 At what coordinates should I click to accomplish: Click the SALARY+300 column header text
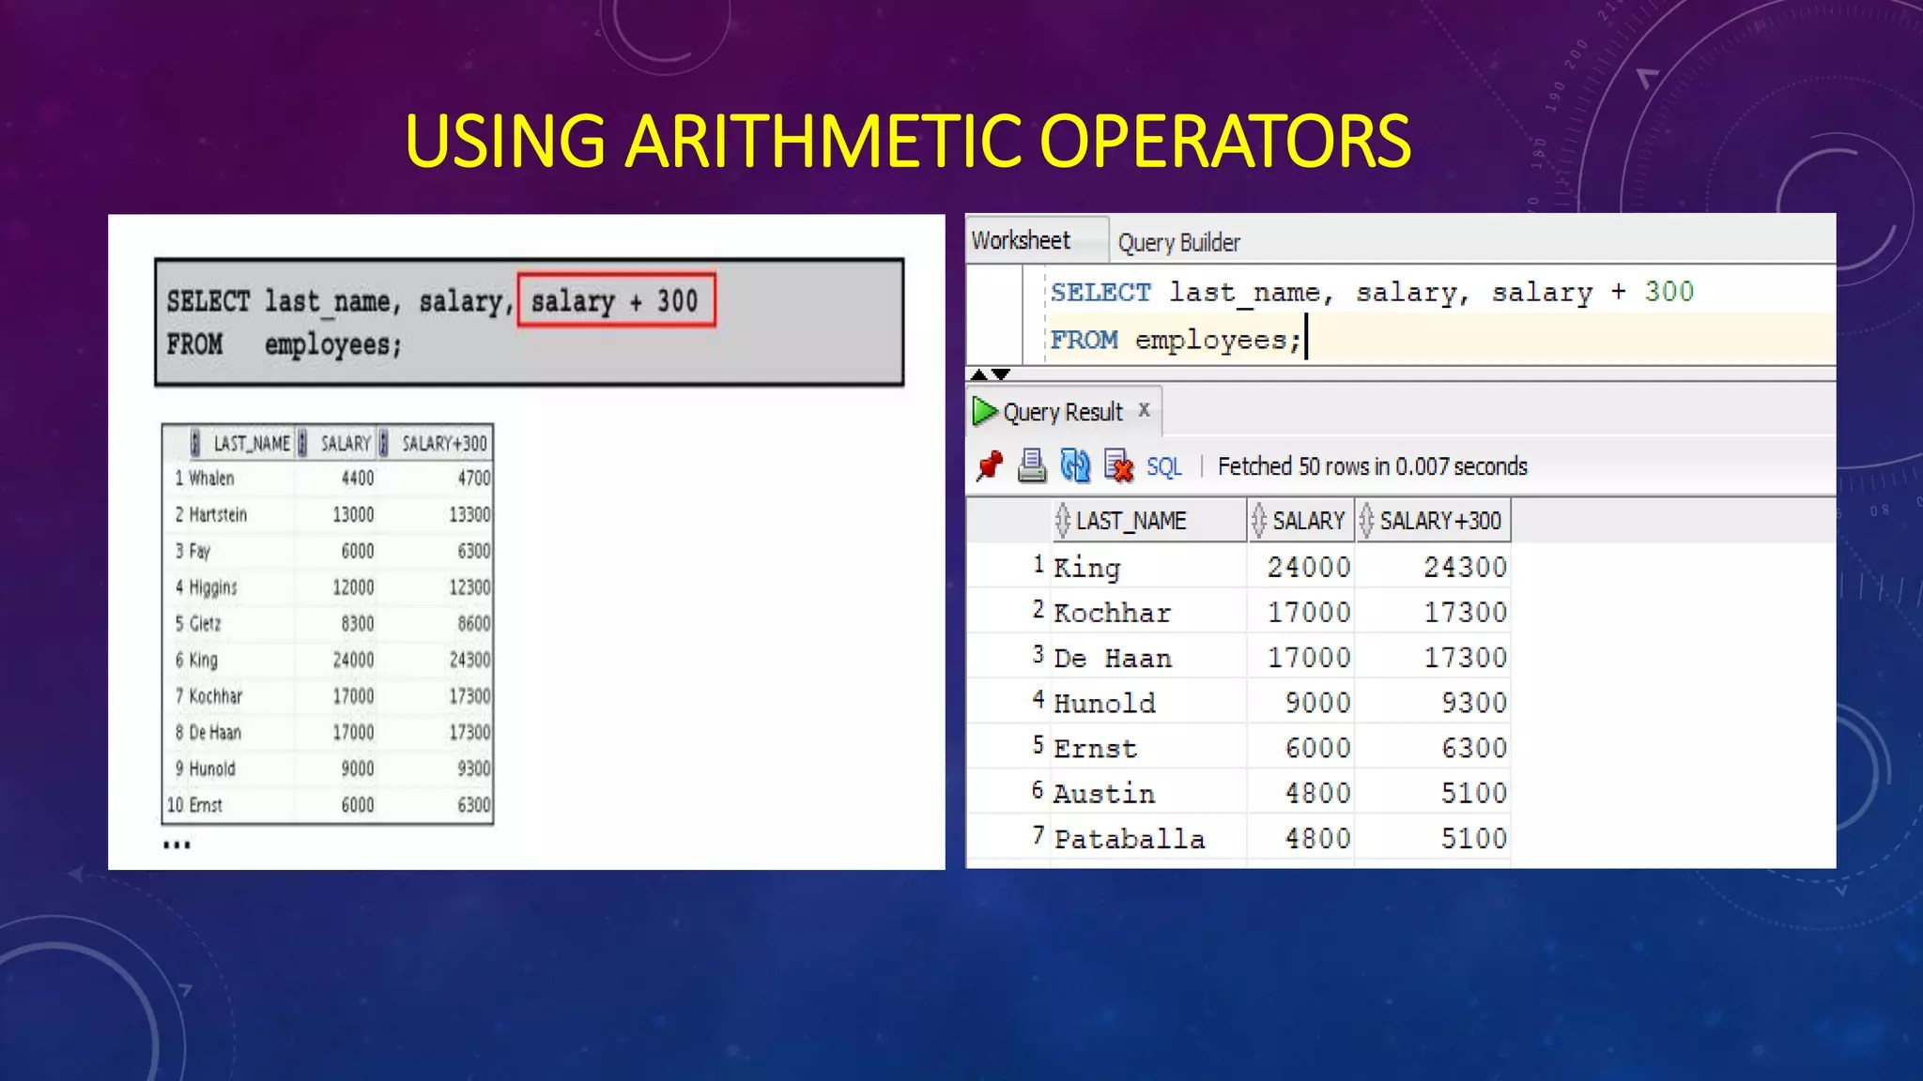pyautogui.click(x=1440, y=521)
